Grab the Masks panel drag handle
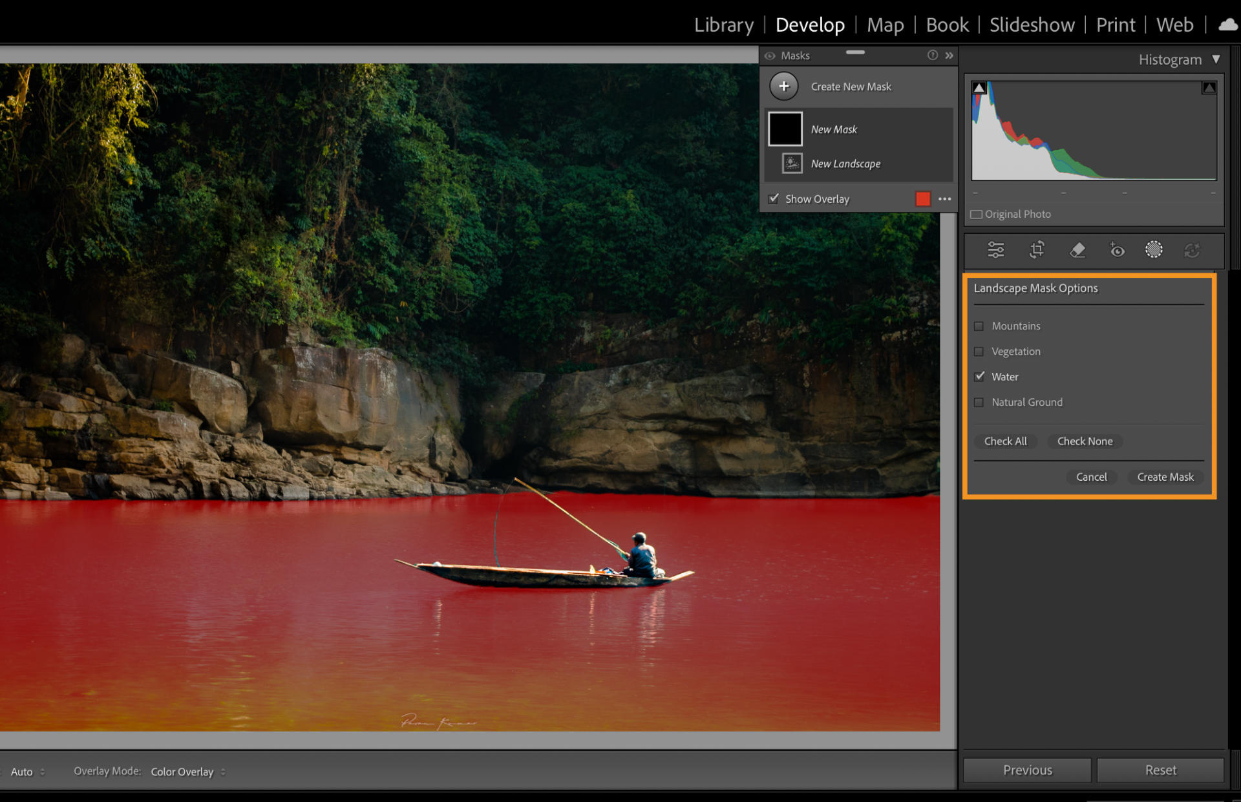 (855, 52)
